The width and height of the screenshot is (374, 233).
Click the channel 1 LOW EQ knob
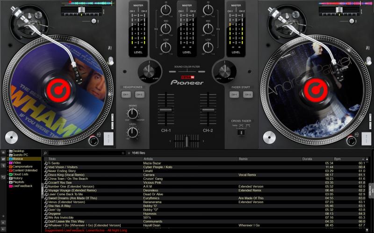(166, 48)
